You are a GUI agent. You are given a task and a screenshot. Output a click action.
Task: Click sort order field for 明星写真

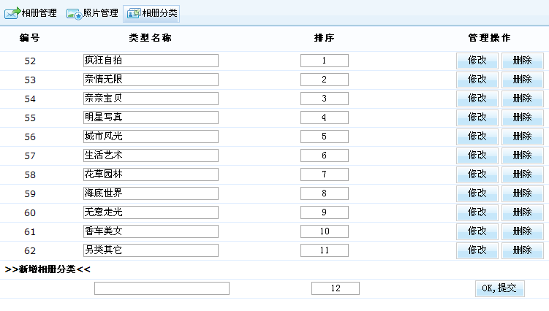pyautogui.click(x=325, y=118)
